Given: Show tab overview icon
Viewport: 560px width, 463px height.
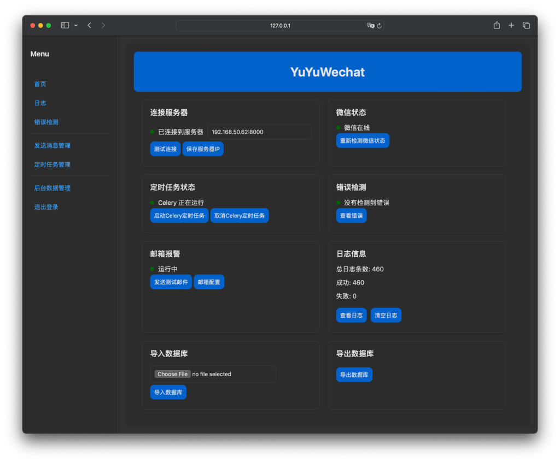Looking at the screenshot, I should [526, 25].
